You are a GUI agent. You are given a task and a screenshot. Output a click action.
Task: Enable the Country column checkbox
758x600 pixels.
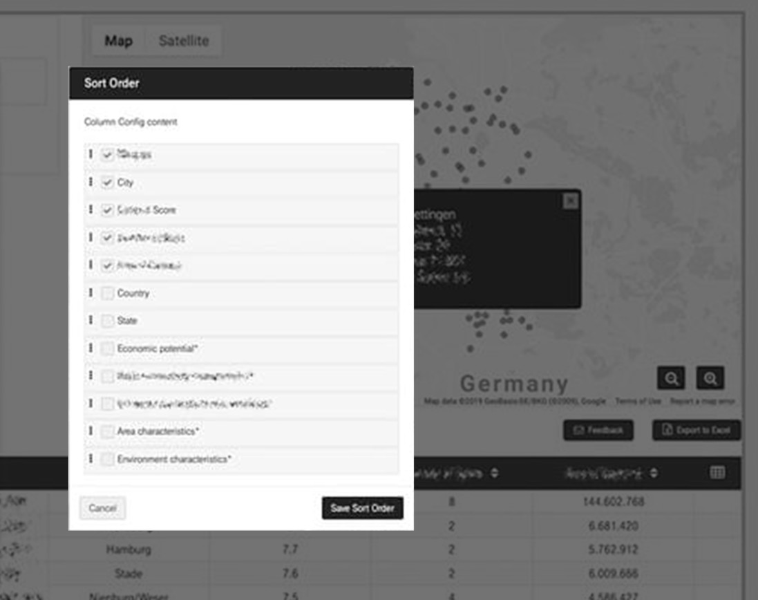(x=107, y=293)
